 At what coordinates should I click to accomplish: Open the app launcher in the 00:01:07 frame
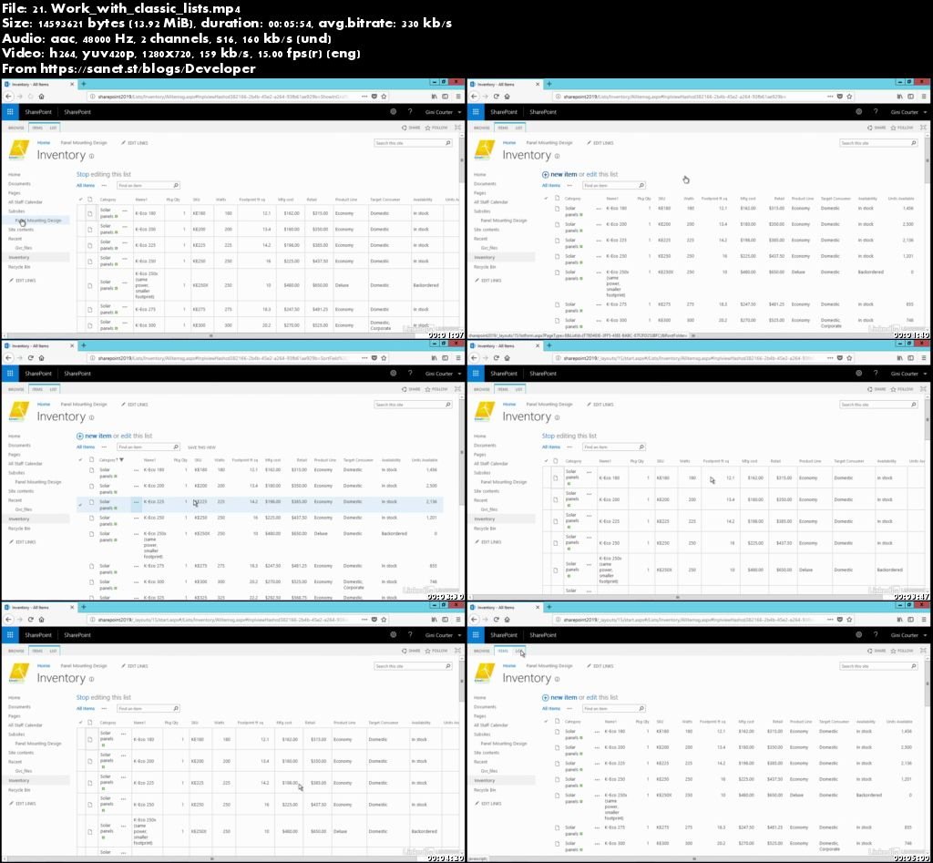[x=10, y=111]
